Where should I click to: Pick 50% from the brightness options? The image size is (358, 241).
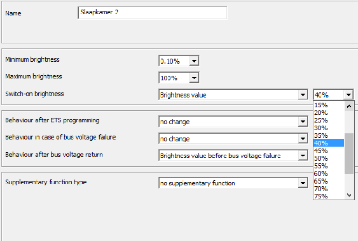click(x=328, y=158)
